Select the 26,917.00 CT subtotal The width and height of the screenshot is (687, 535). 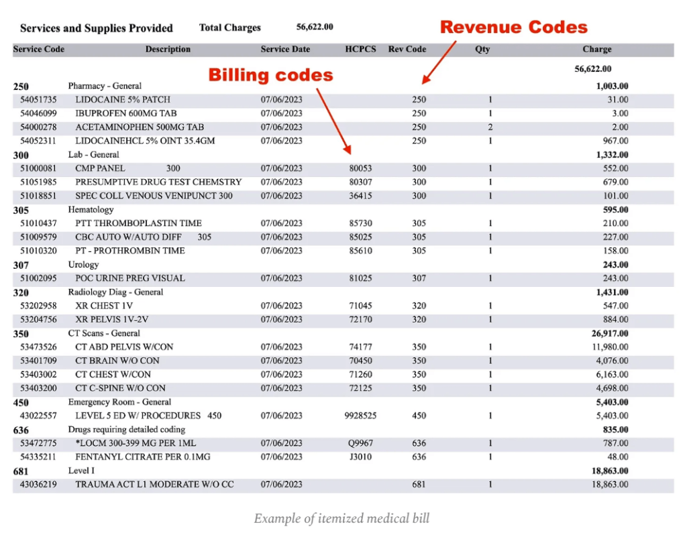610,334
